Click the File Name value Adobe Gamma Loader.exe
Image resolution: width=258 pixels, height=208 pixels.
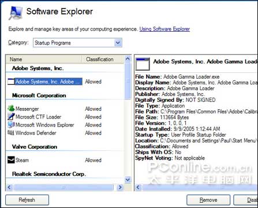click(x=191, y=77)
